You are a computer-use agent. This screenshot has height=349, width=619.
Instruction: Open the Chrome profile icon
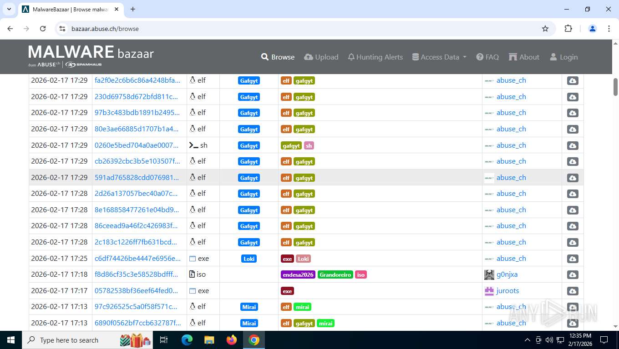(593, 29)
